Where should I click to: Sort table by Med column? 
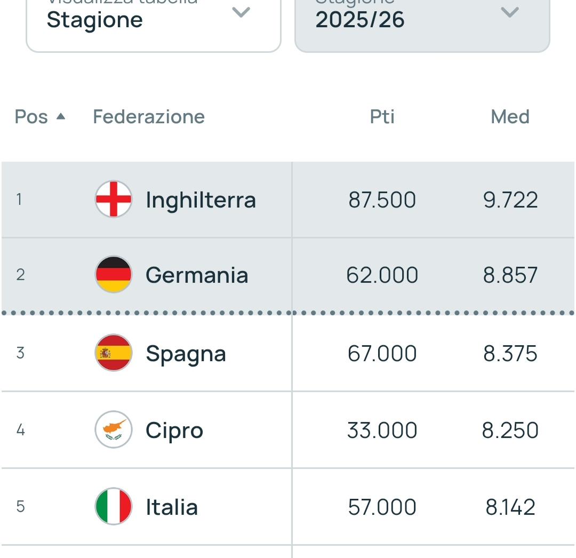point(510,117)
